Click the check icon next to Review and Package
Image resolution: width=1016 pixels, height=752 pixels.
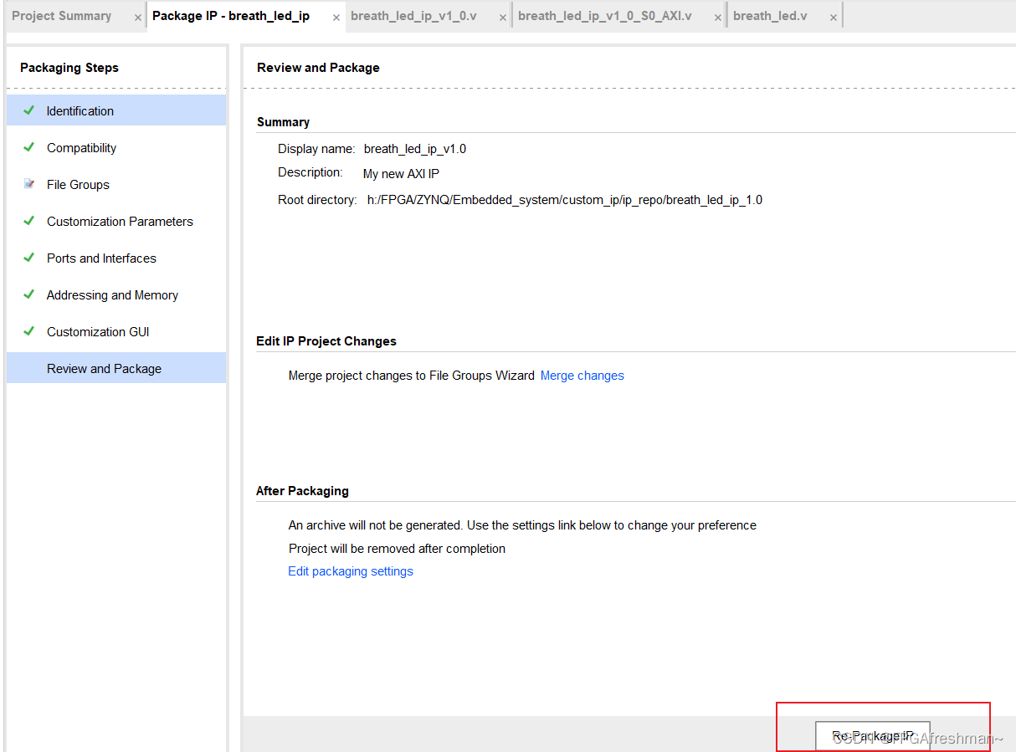click(x=28, y=368)
